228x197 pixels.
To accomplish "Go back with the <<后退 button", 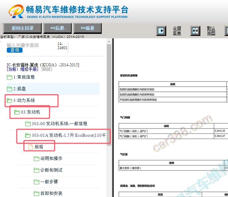I will click(x=58, y=28).
